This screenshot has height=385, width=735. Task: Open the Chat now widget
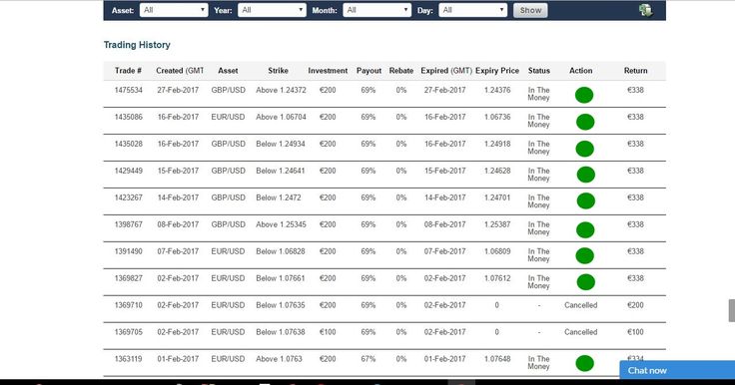pyautogui.click(x=677, y=370)
